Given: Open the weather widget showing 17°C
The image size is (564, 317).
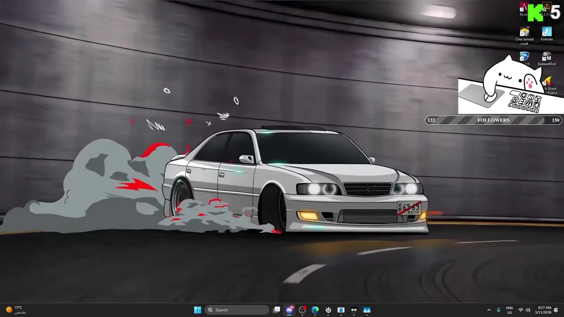Looking at the screenshot, I should [16, 310].
